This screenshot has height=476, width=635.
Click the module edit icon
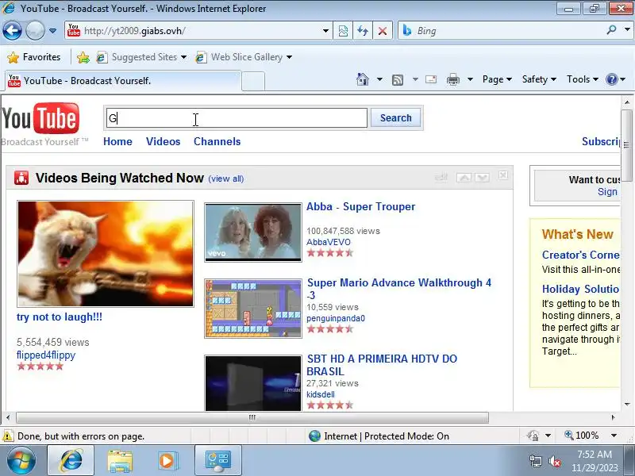pyautogui.click(x=441, y=177)
